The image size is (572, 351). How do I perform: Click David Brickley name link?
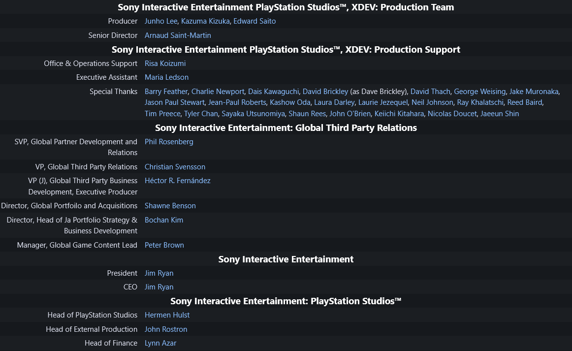coord(325,92)
